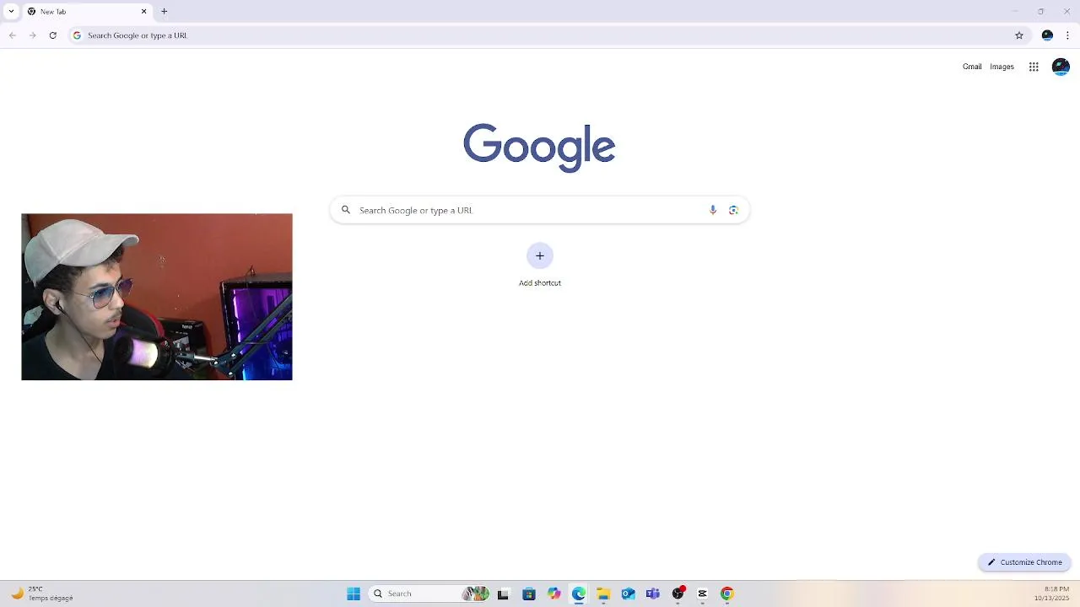Open Copilot from taskbar

(553, 594)
